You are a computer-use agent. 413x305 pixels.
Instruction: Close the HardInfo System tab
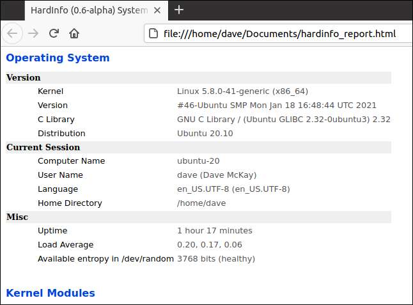tap(158, 10)
